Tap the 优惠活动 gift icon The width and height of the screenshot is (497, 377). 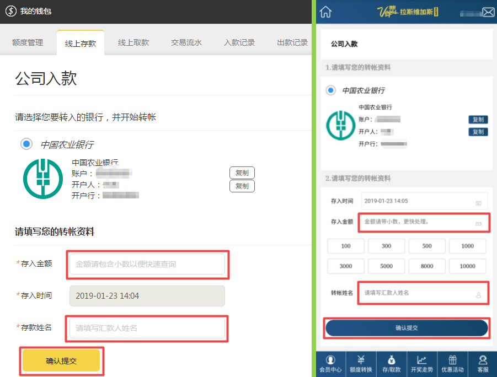(x=452, y=364)
